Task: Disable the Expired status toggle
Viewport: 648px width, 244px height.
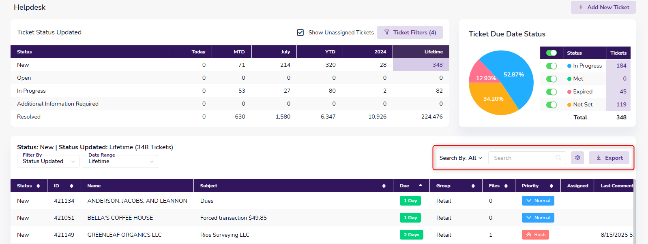Action: (551, 92)
